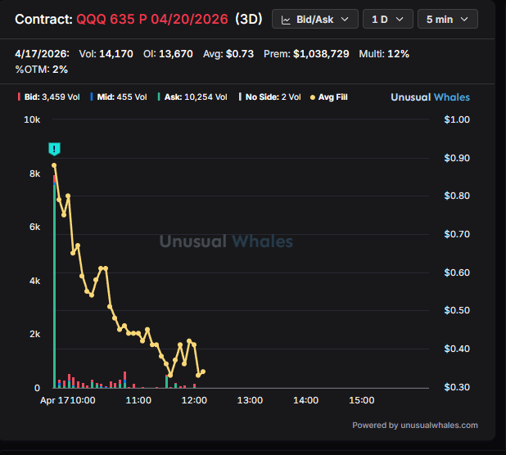Click the 8k volume axis label

pos(35,173)
